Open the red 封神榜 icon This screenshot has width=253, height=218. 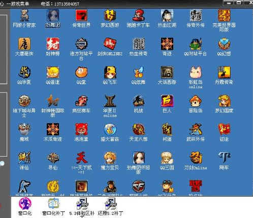click(x=53, y=44)
